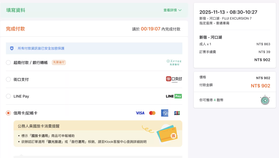Image resolution: width=279 pixels, height=158 pixels.
Task: Select the 信用卡/記帳卡 radio button
Action: (9, 113)
